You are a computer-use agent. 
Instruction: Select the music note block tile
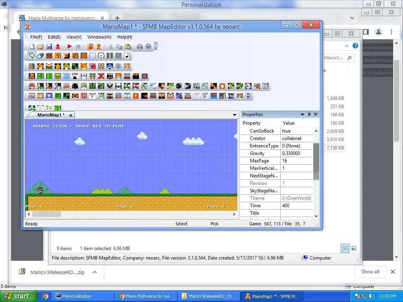pos(127,56)
